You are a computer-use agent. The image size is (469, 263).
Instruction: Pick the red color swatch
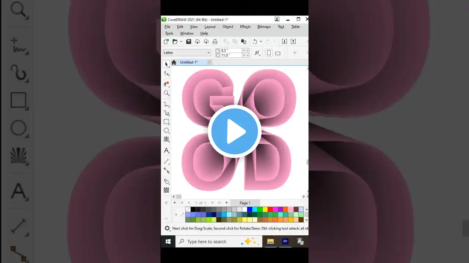click(x=270, y=209)
